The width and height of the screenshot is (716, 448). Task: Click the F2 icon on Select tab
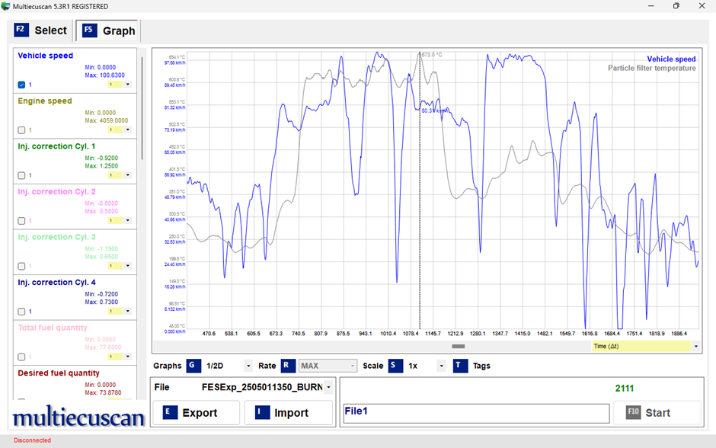click(21, 30)
